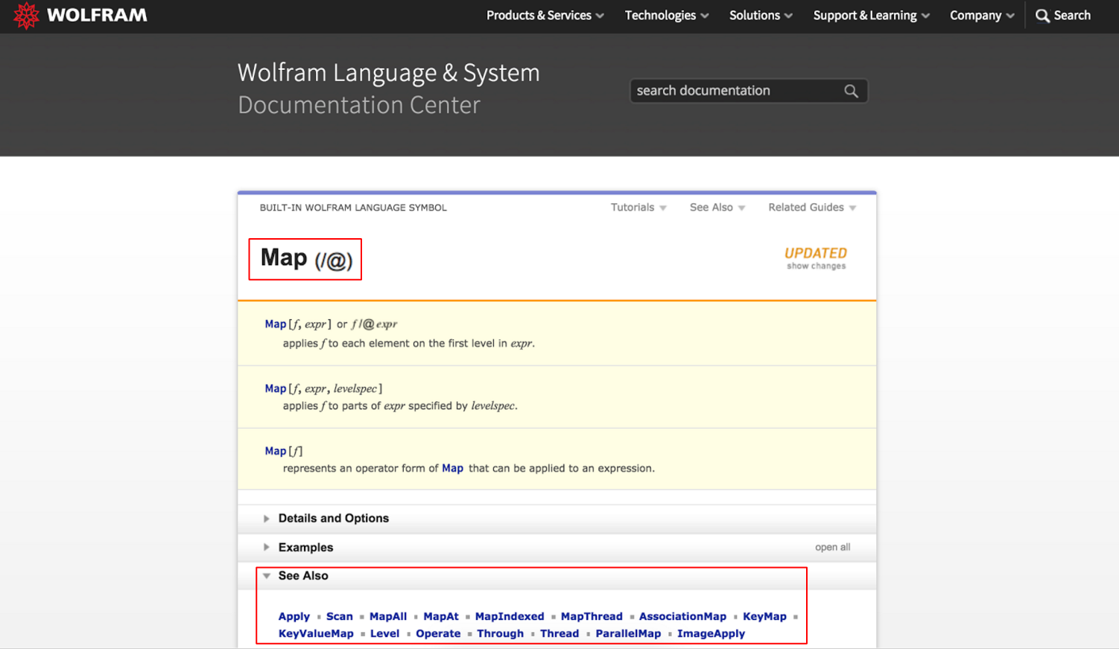Click the Search text in top bar
The image size is (1119, 649).
coord(1072,16)
